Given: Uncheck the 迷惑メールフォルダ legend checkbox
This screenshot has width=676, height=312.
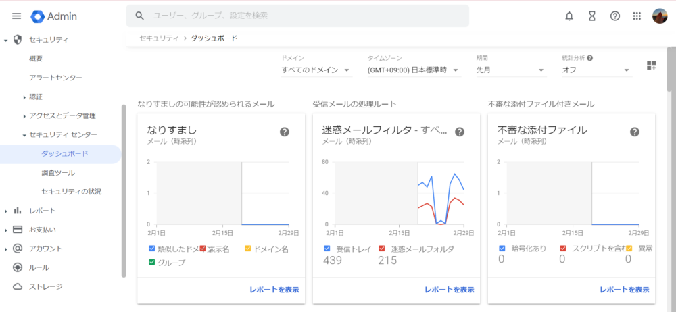Looking at the screenshot, I should point(381,249).
